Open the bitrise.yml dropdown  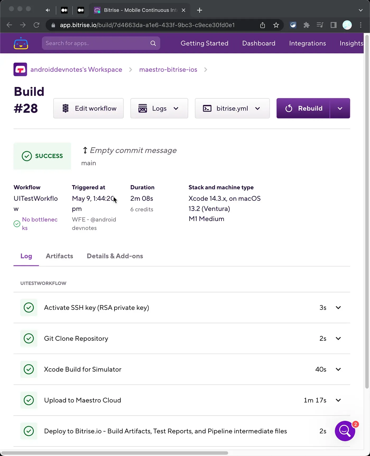(232, 108)
